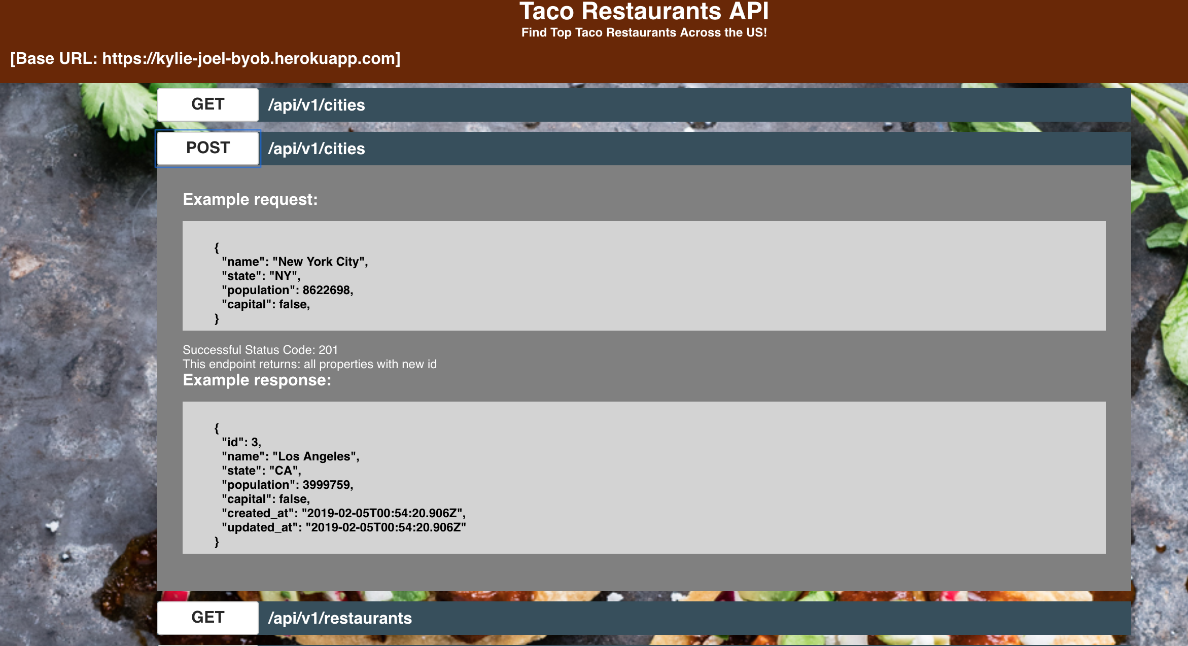Viewport: 1188px width, 646px height.
Task: Click the /api/v1/restaurants path text
Action: [x=339, y=618]
